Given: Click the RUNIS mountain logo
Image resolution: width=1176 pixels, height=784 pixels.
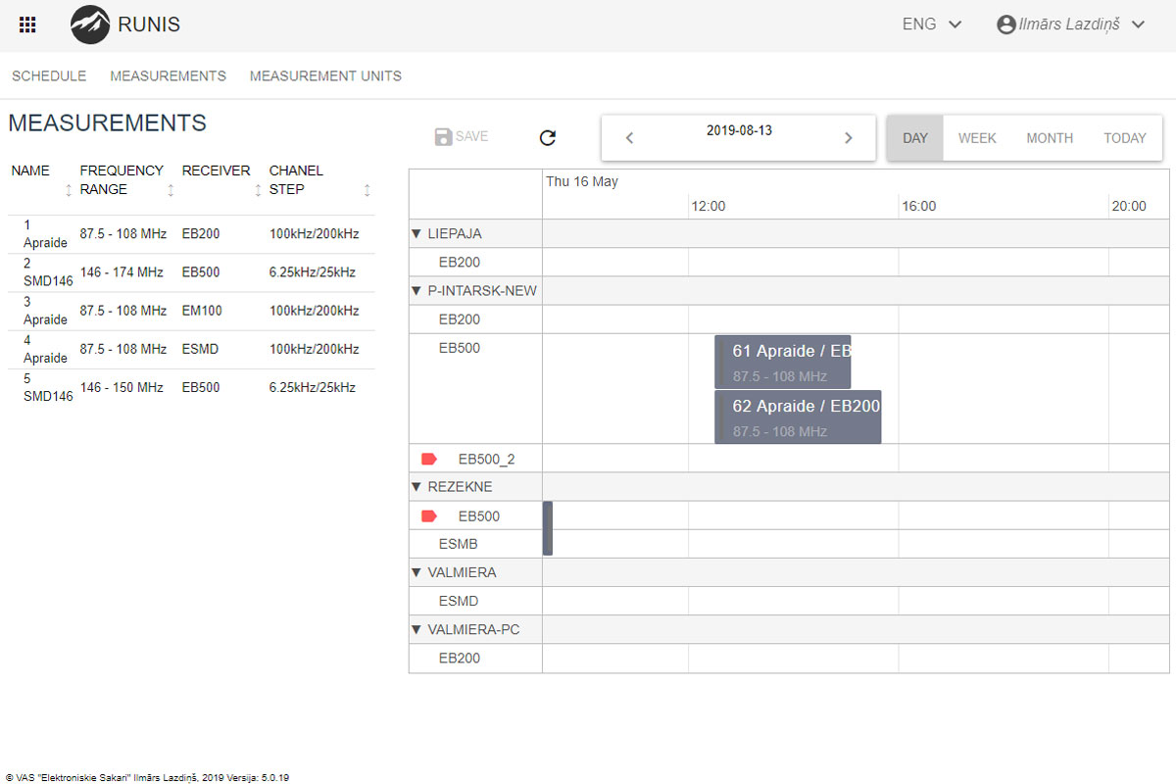Looking at the screenshot, I should 90,25.
